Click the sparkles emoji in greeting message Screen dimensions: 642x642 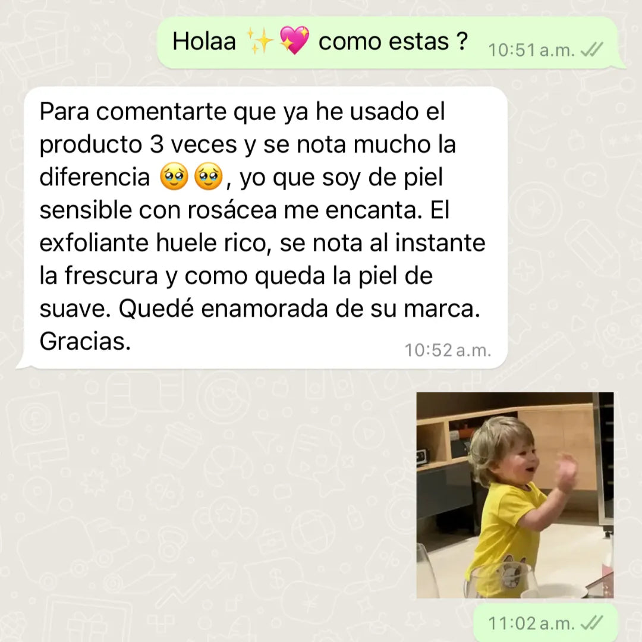(x=260, y=41)
